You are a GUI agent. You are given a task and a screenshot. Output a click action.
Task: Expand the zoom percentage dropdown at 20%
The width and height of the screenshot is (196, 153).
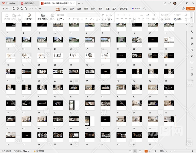[166, 151]
